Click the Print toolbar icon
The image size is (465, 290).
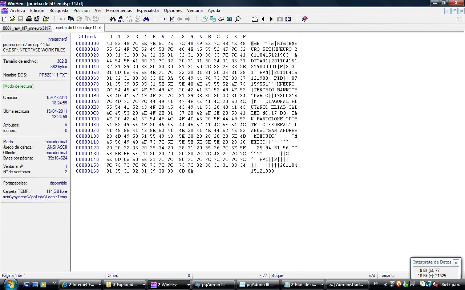[x=29, y=19]
